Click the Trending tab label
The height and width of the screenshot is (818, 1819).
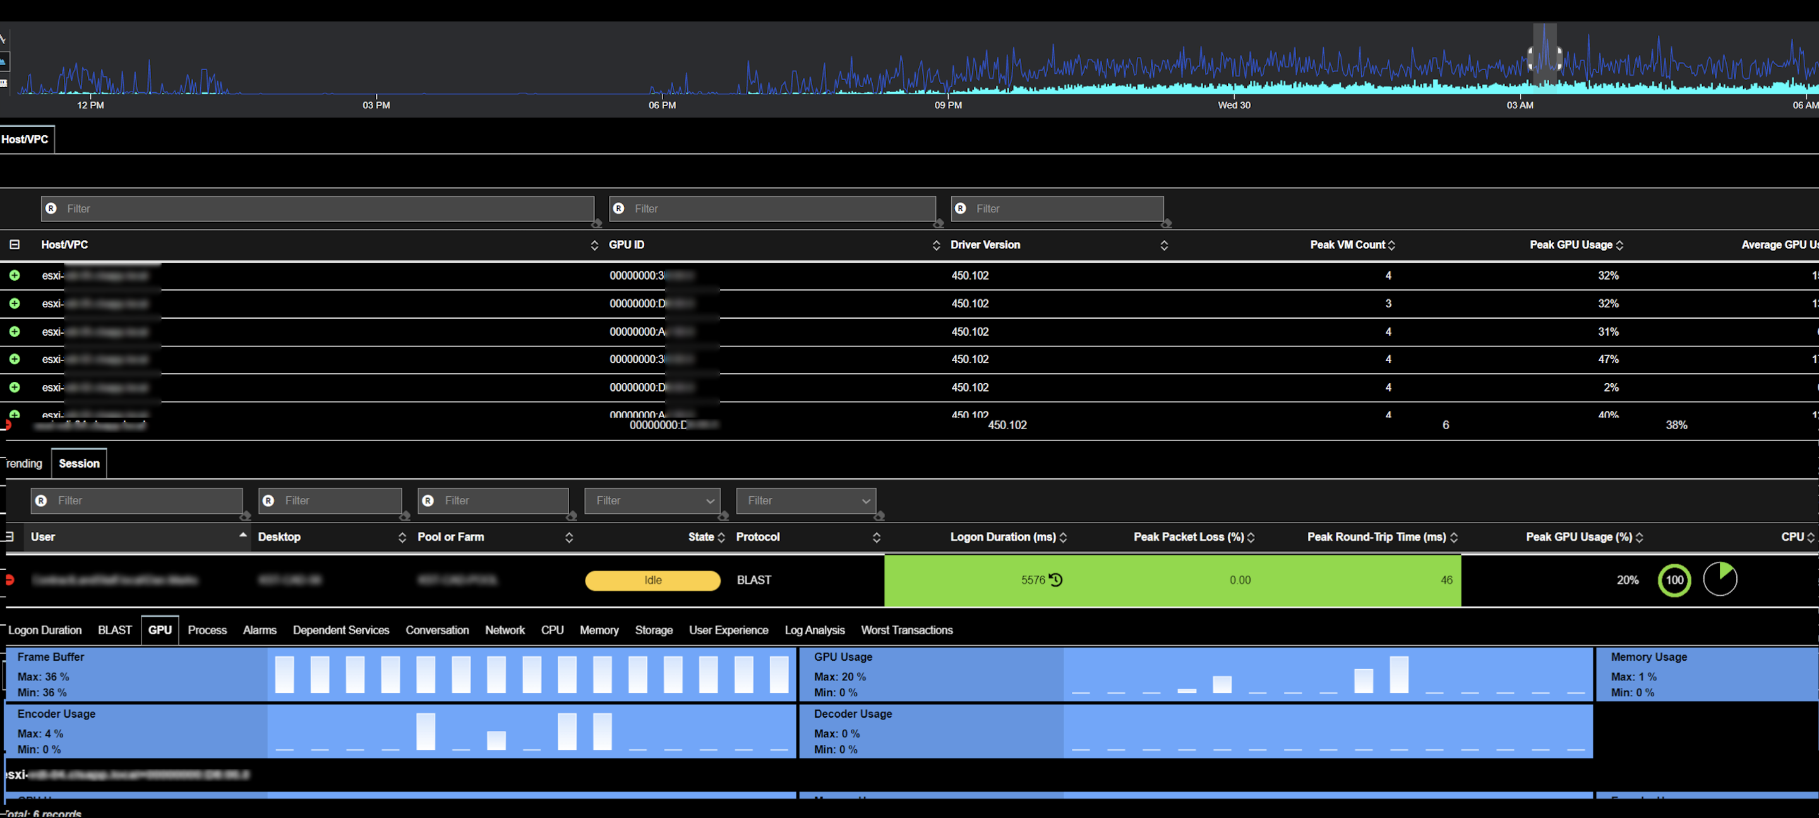click(x=24, y=464)
